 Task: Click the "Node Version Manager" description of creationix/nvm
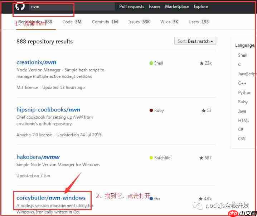[x=60, y=73]
